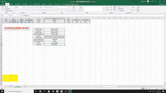Toggle italic formatting in the ribbon
The width and height of the screenshot is (166, 93).
pyautogui.click(x=18, y=10)
